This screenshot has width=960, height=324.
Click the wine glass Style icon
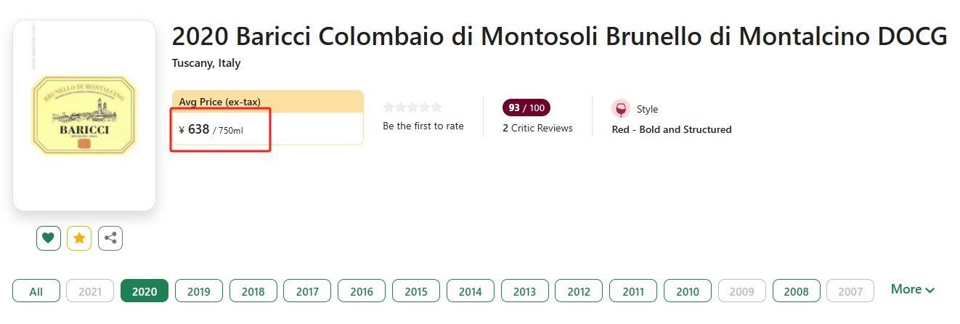(621, 109)
